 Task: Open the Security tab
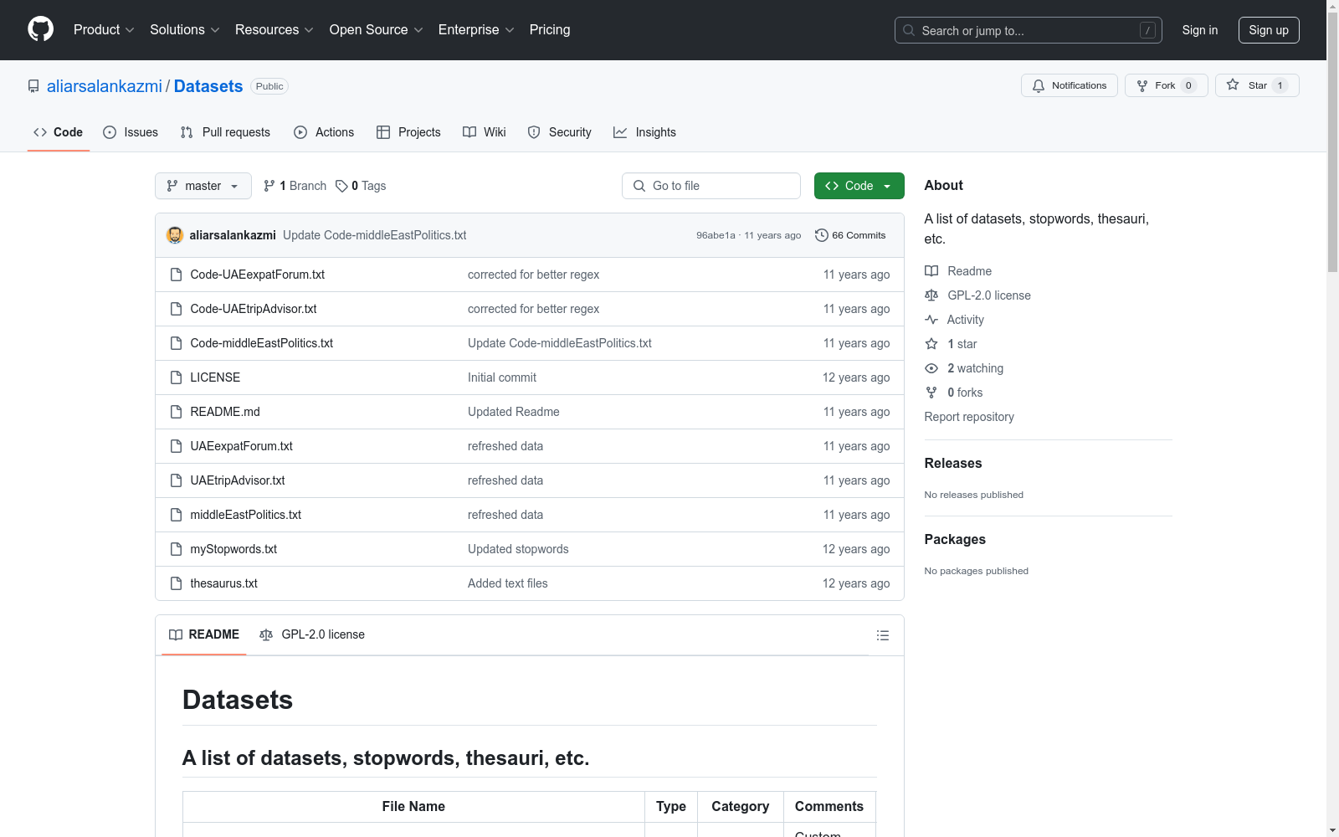point(559,132)
